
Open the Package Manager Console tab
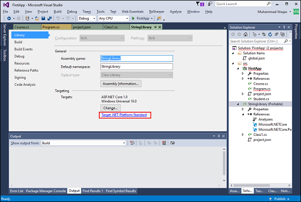[x=46, y=191]
